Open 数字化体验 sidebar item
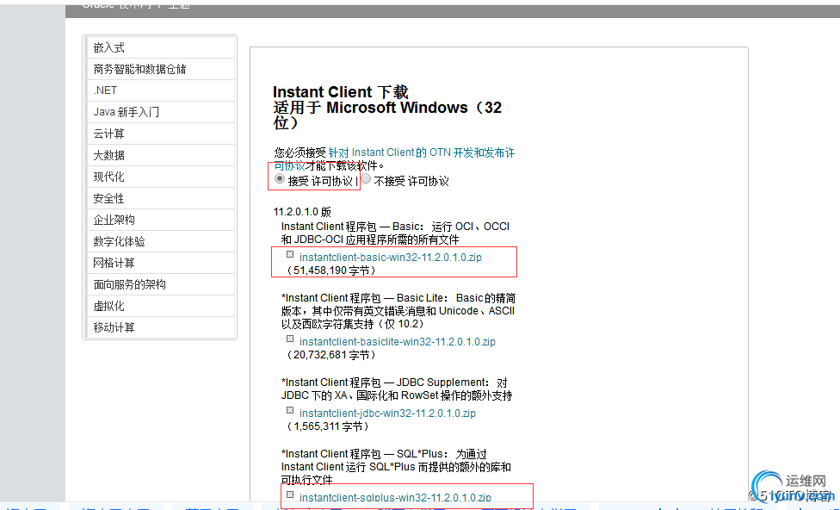The width and height of the screenshot is (840, 510). 161,241
